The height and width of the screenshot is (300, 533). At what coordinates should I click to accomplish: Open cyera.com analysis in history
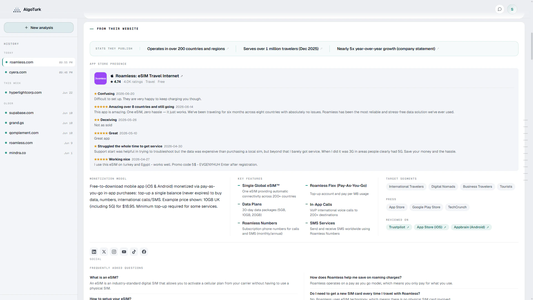pyautogui.click(x=39, y=72)
